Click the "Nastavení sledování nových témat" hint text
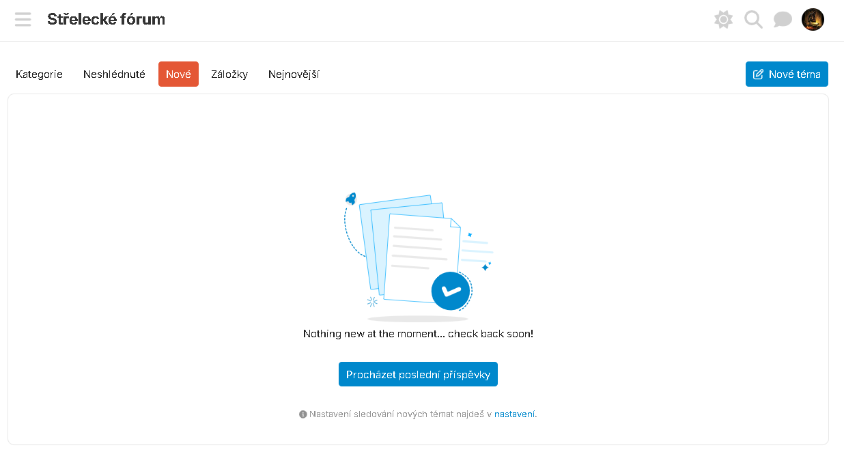The width and height of the screenshot is (844, 454). [x=399, y=414]
